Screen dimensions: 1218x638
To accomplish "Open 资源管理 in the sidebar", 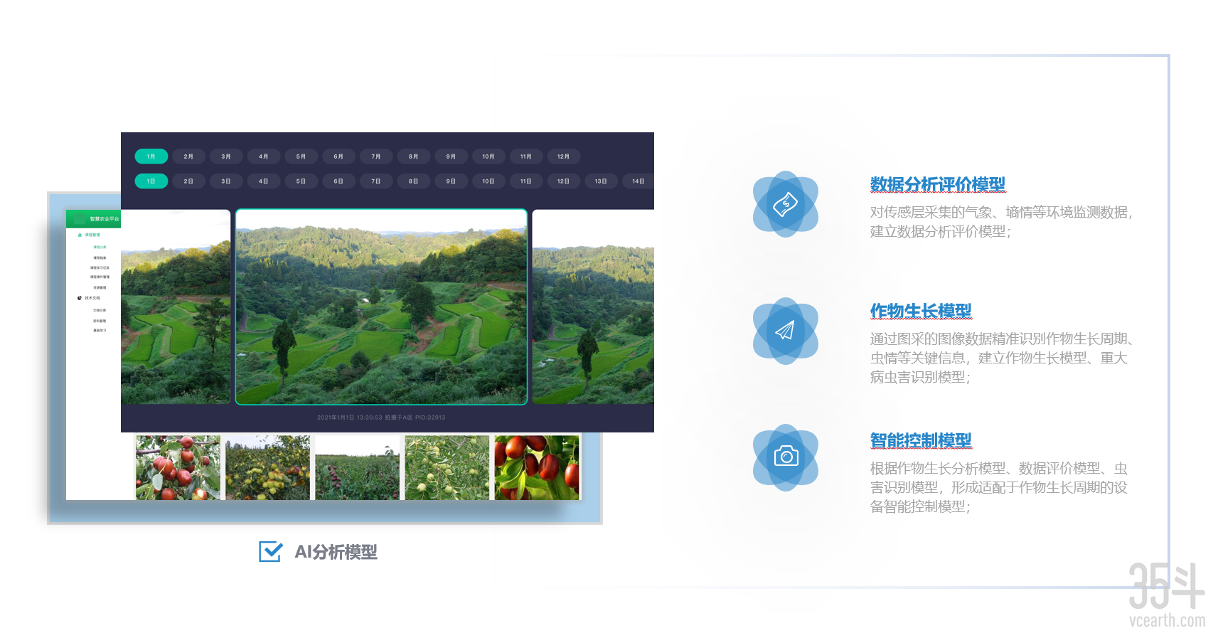I will pos(100,287).
